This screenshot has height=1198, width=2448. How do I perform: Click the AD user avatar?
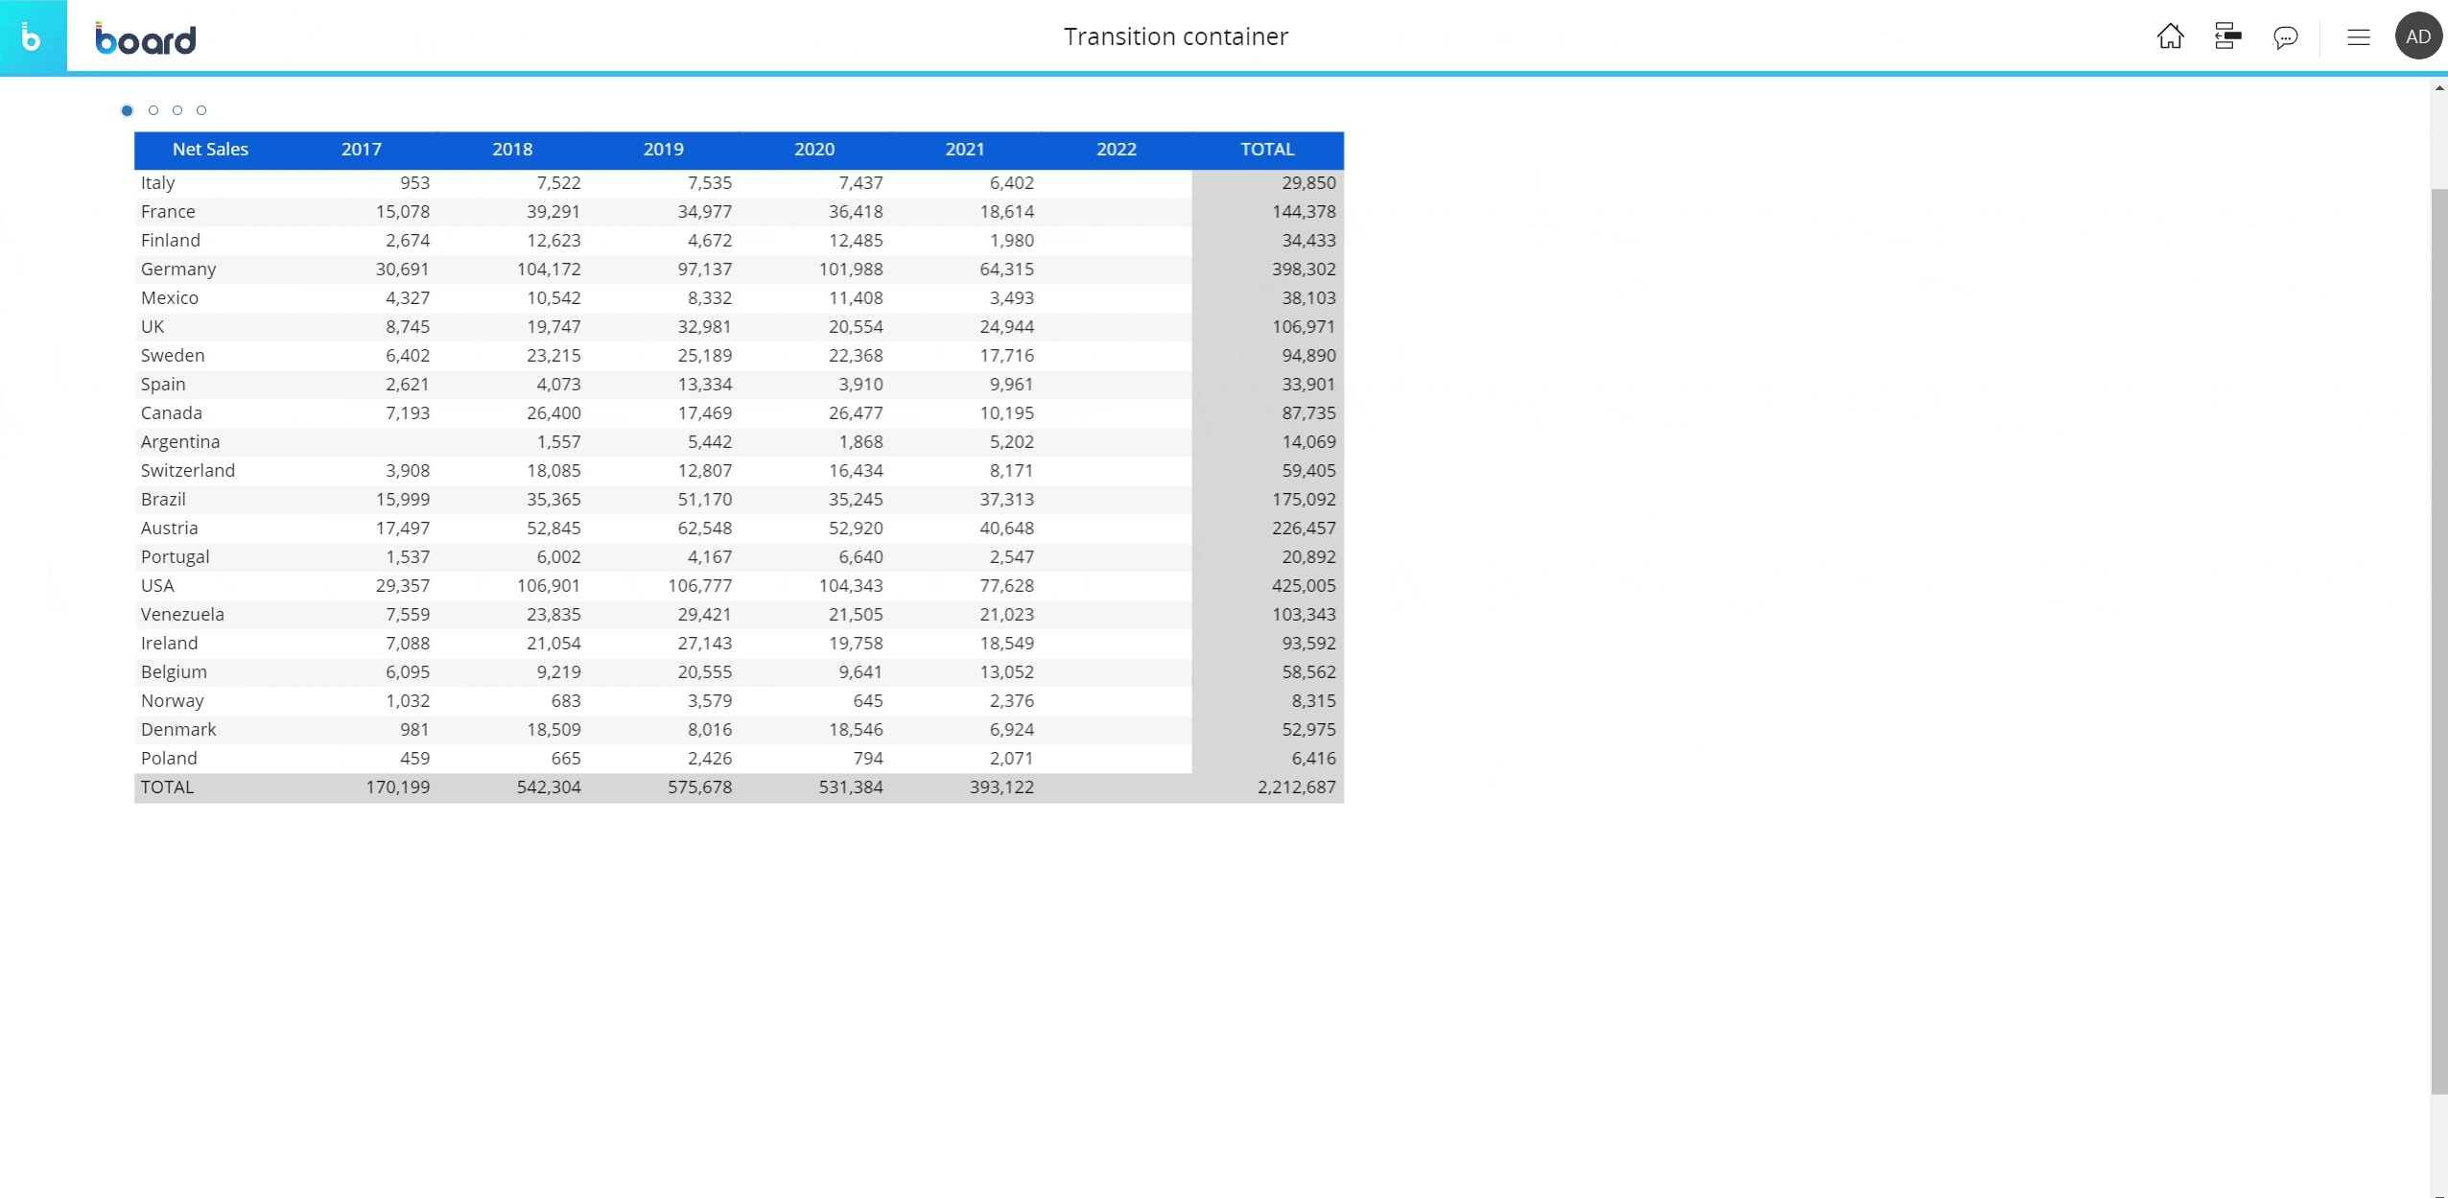coord(2418,36)
